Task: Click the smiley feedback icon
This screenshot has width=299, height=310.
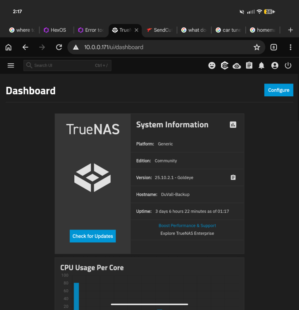Action: [212, 65]
